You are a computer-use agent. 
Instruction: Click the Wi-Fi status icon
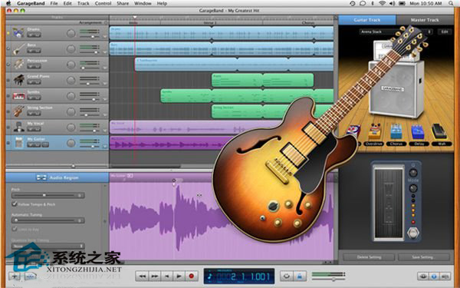pyautogui.click(x=382, y=4)
